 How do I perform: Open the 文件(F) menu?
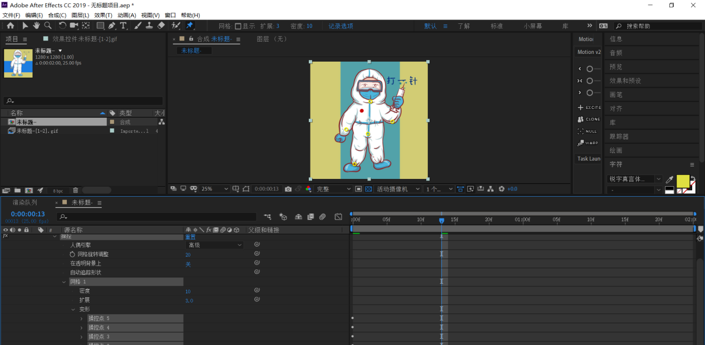point(11,15)
